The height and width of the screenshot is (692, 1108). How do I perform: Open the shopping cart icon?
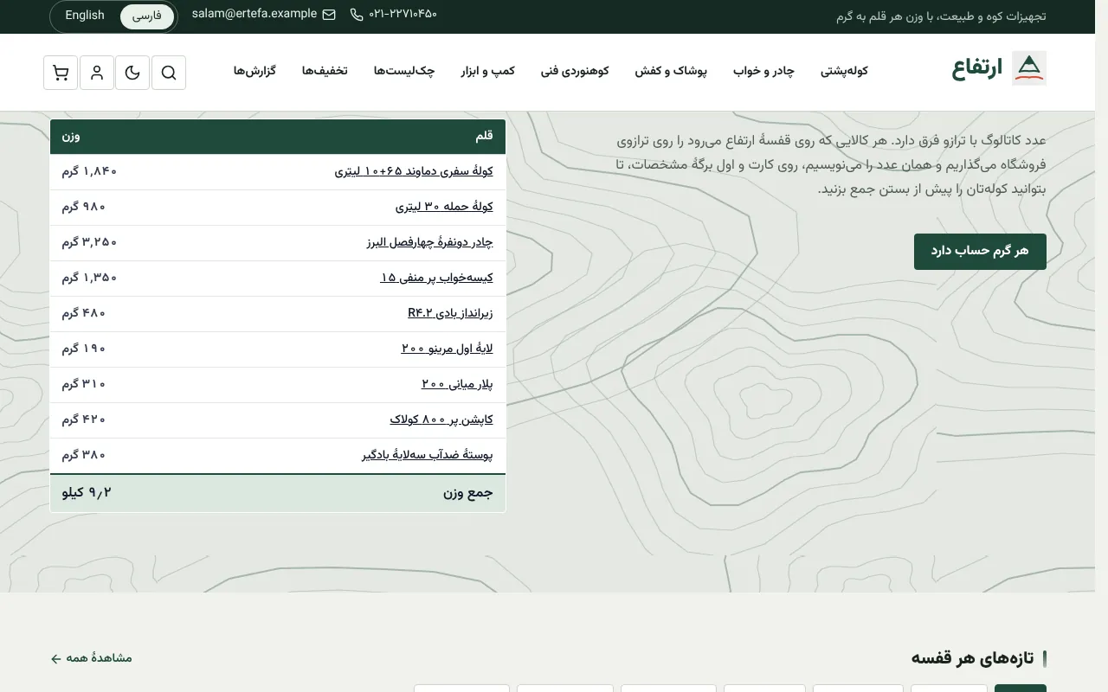61,73
